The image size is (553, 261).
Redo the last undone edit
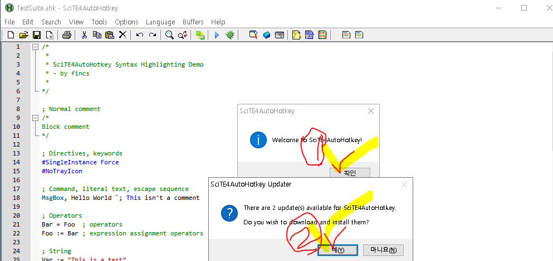click(153, 35)
